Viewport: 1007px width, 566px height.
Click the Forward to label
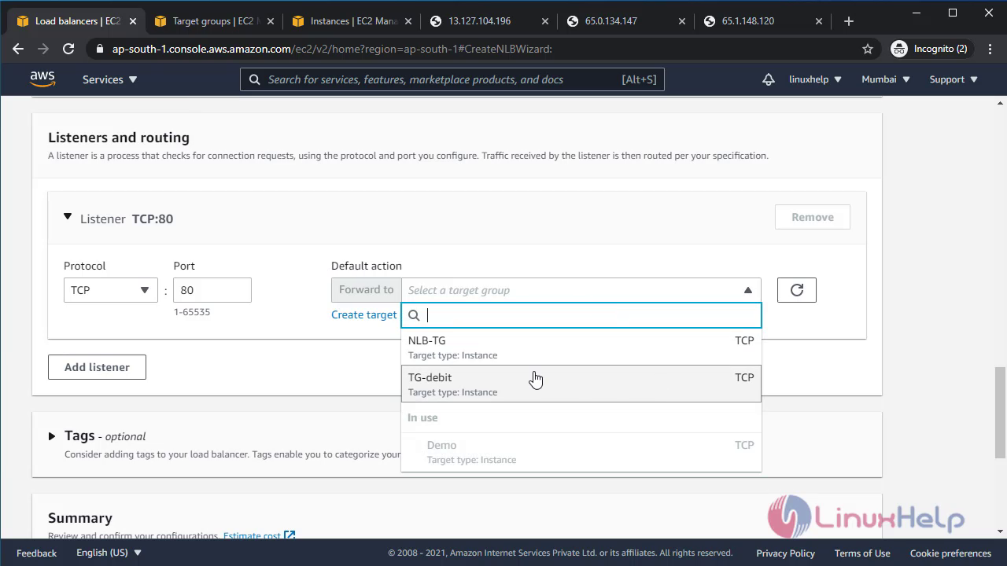tap(366, 290)
